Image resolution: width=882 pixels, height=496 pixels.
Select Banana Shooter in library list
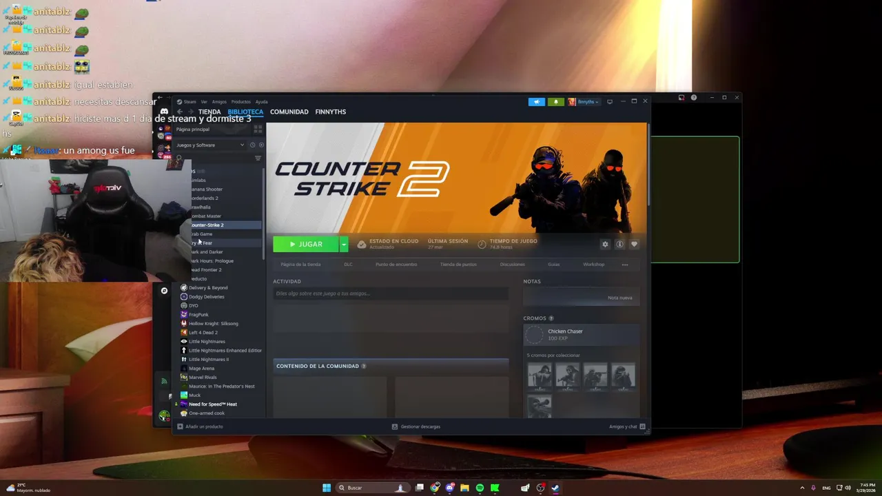click(x=206, y=189)
